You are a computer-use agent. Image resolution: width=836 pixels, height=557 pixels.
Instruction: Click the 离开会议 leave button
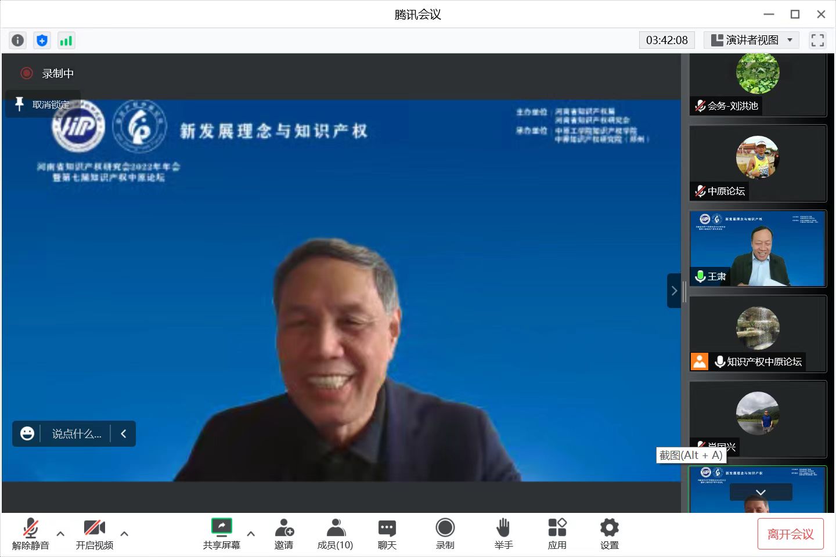[790, 534]
